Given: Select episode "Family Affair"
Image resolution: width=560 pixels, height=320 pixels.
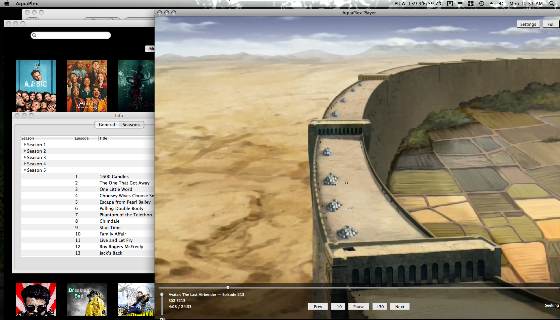Looking at the screenshot, I should (88, 234).
